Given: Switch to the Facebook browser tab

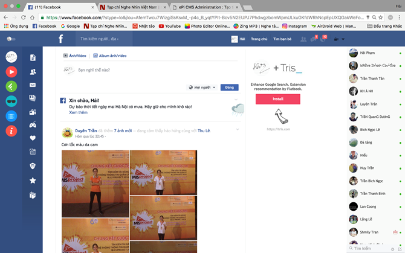Looking at the screenshot, I should coord(60,7).
